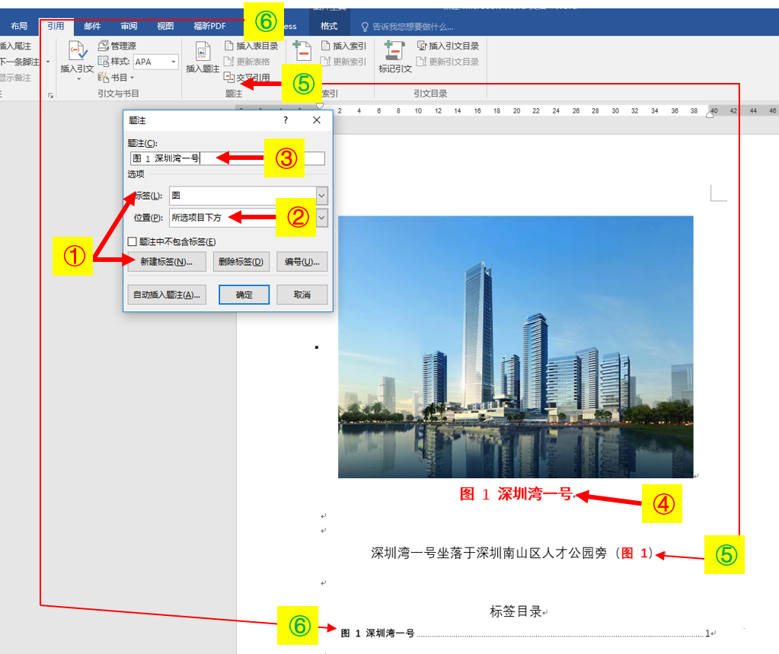Open the Bibliography (书目) dropdown arrow
The width and height of the screenshot is (779, 654).
(132, 78)
